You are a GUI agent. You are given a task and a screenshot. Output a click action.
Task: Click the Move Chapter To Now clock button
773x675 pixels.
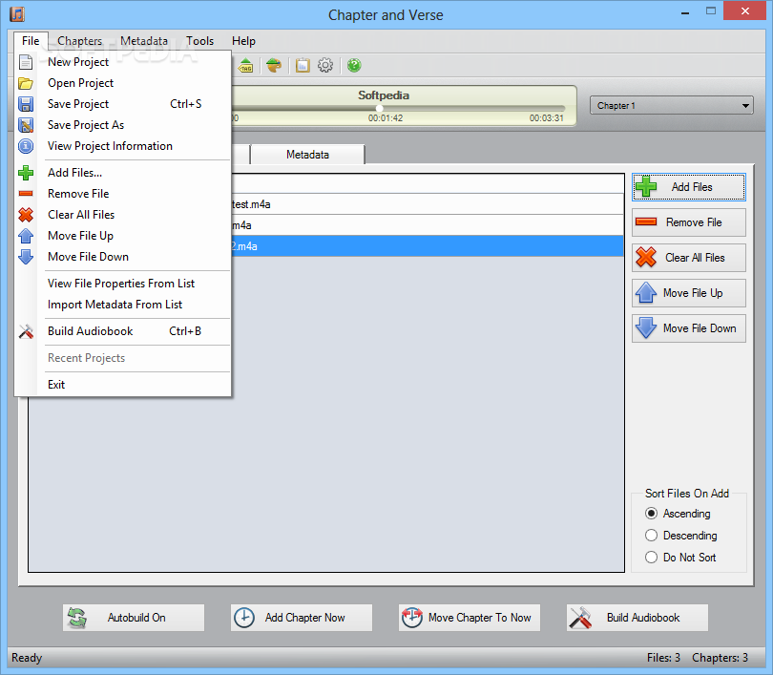(x=470, y=618)
